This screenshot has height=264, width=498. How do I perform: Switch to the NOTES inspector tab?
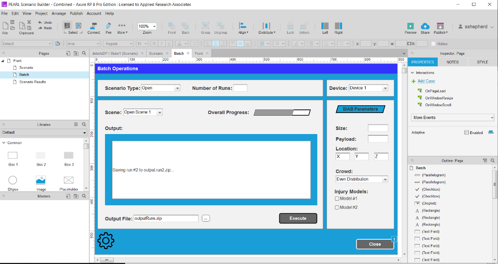pos(452,62)
